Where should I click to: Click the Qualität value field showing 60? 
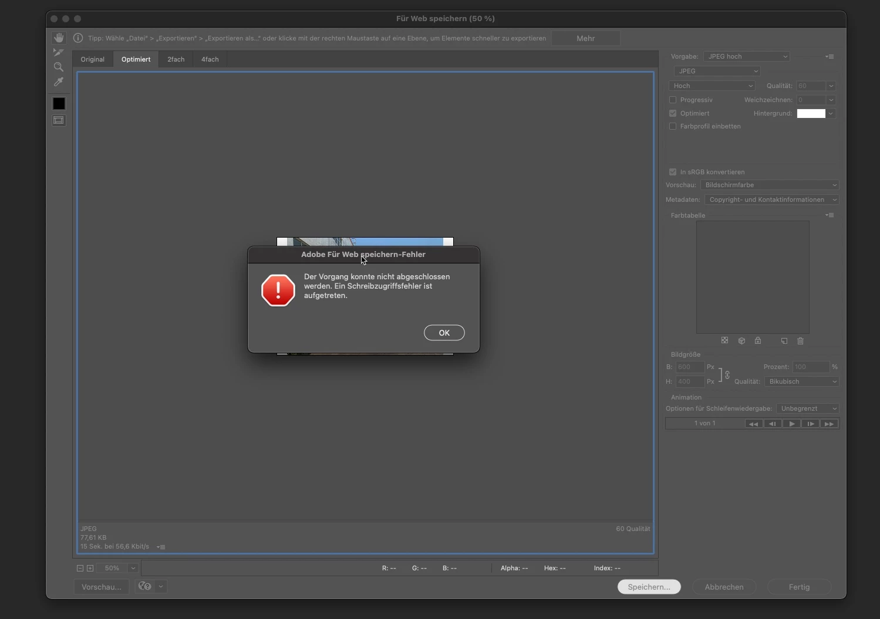click(811, 86)
